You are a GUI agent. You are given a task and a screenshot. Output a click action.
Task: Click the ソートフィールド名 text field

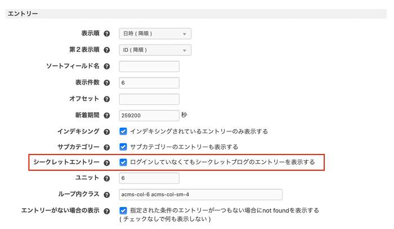[x=149, y=67]
